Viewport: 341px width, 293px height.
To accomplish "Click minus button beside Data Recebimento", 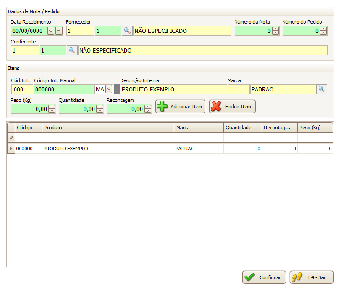I will point(59,31).
